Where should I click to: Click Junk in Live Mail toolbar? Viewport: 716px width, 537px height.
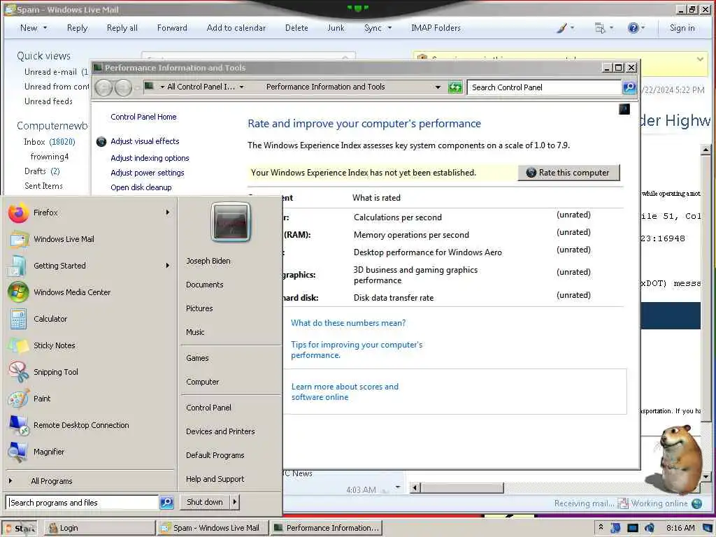pyautogui.click(x=336, y=28)
